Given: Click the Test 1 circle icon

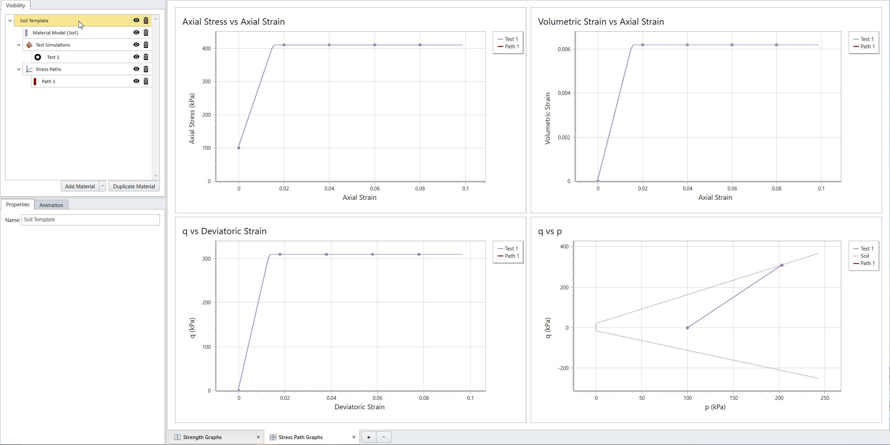Looking at the screenshot, I should 38,57.
